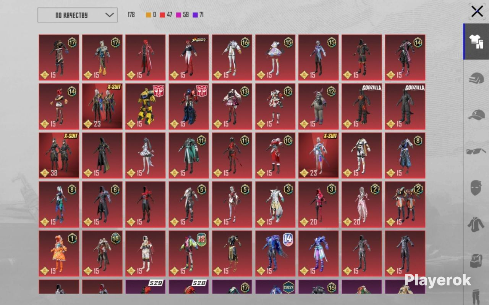Select the blue winged outfit with 14 badge
This screenshot has height=305, width=489.
click(275, 253)
